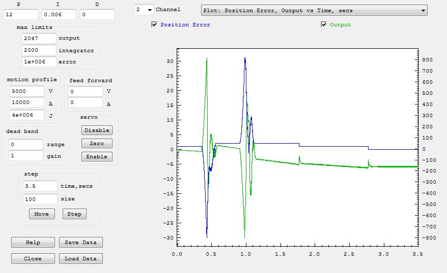Click the Load Data button
Viewport: 447px width, 273px height.
80,259
